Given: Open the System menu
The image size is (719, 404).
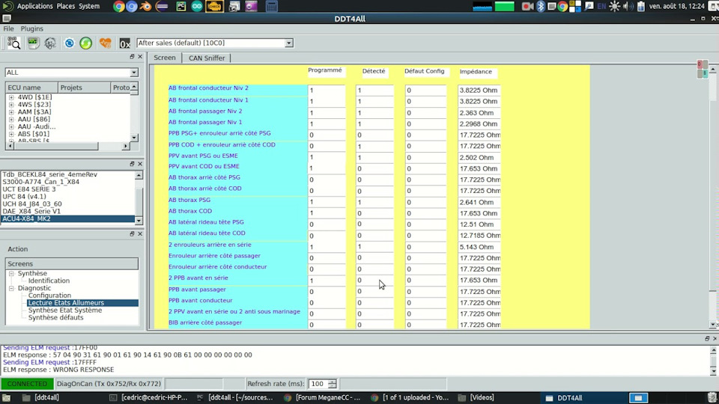Looking at the screenshot, I should tap(89, 7).
